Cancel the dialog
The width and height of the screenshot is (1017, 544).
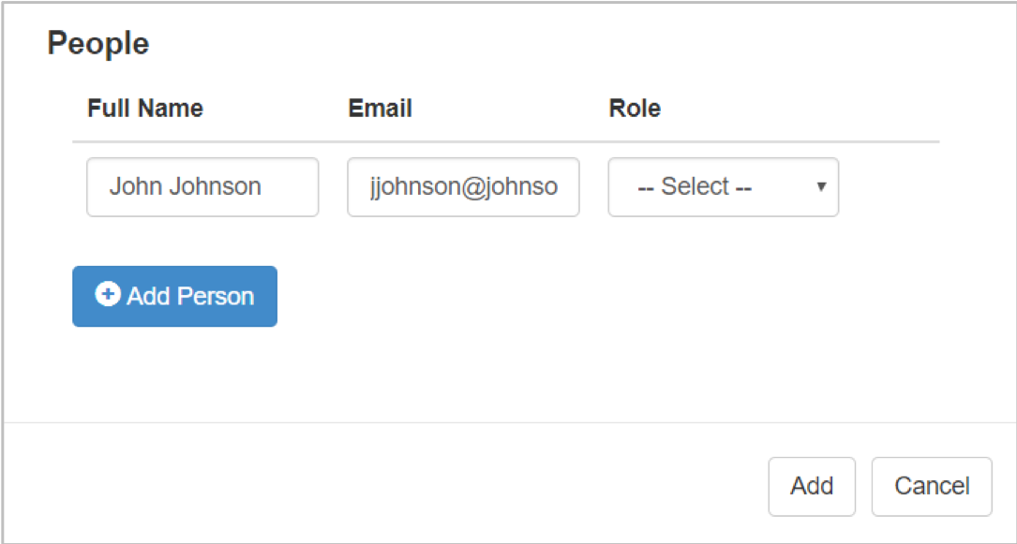pos(932,486)
